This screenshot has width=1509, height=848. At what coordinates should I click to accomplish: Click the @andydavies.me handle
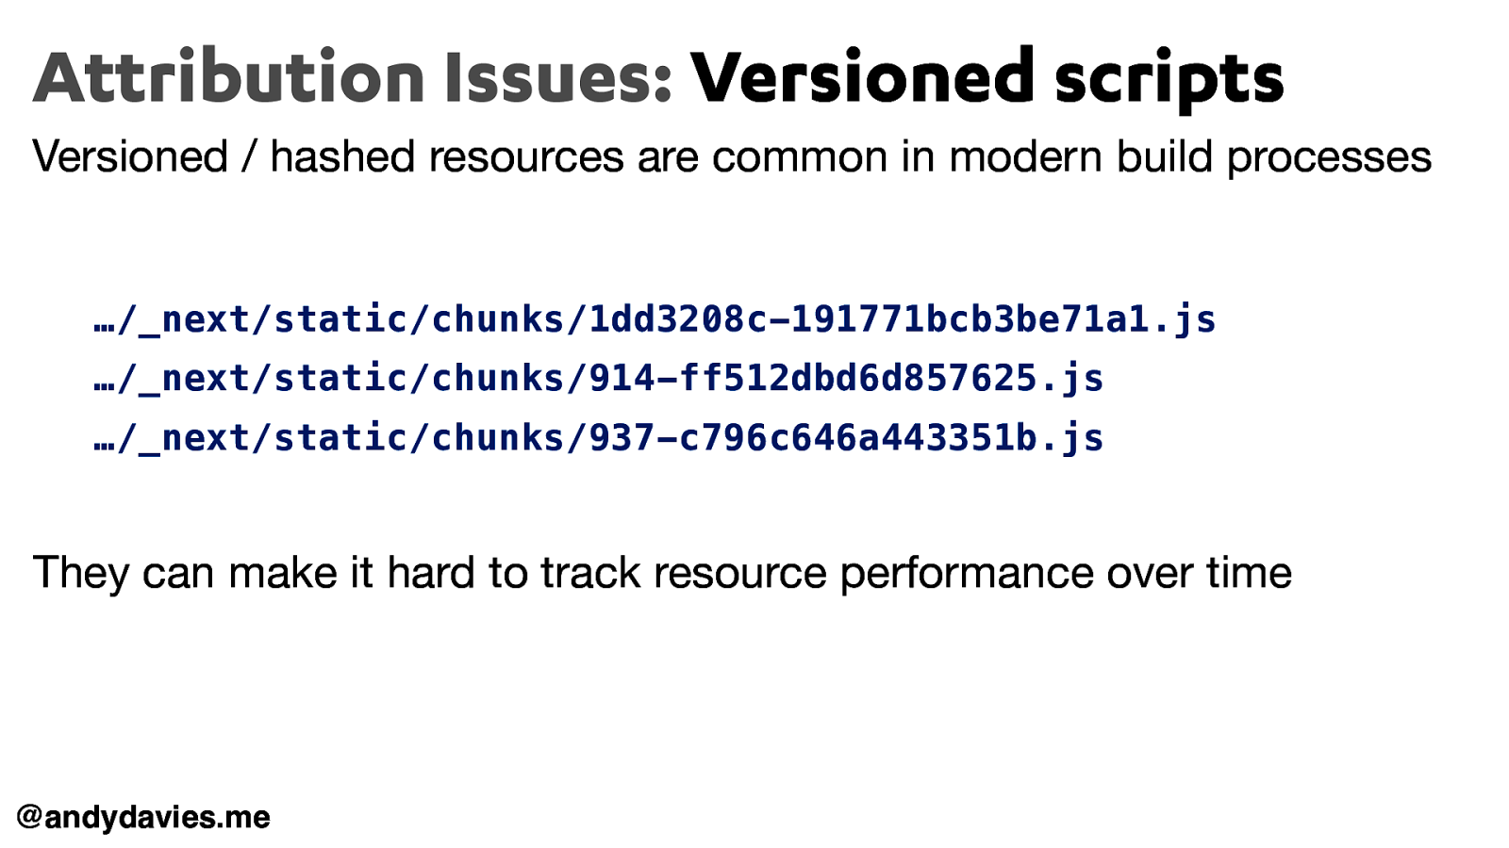pyautogui.click(x=143, y=817)
